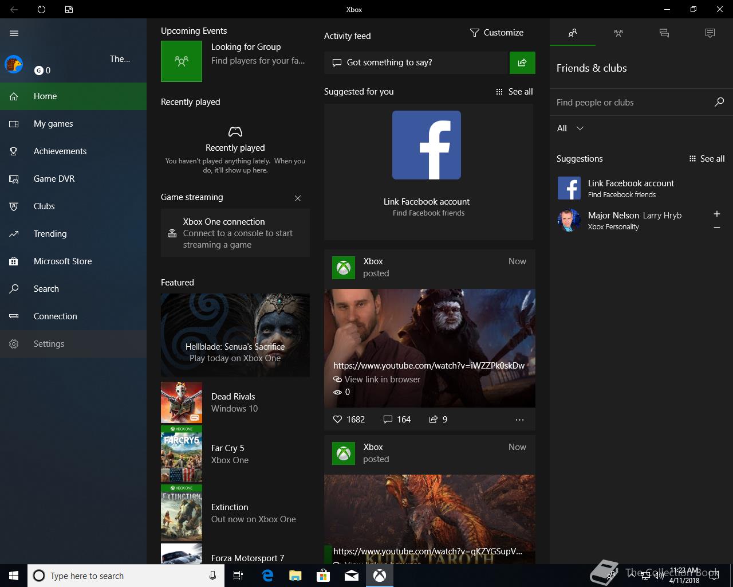The width and height of the screenshot is (733, 587).
Task: Open Mail app from taskbar
Action: 352,576
